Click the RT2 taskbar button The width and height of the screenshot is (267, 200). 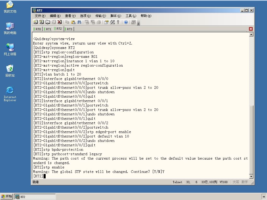pyautogui.click(x=35, y=197)
